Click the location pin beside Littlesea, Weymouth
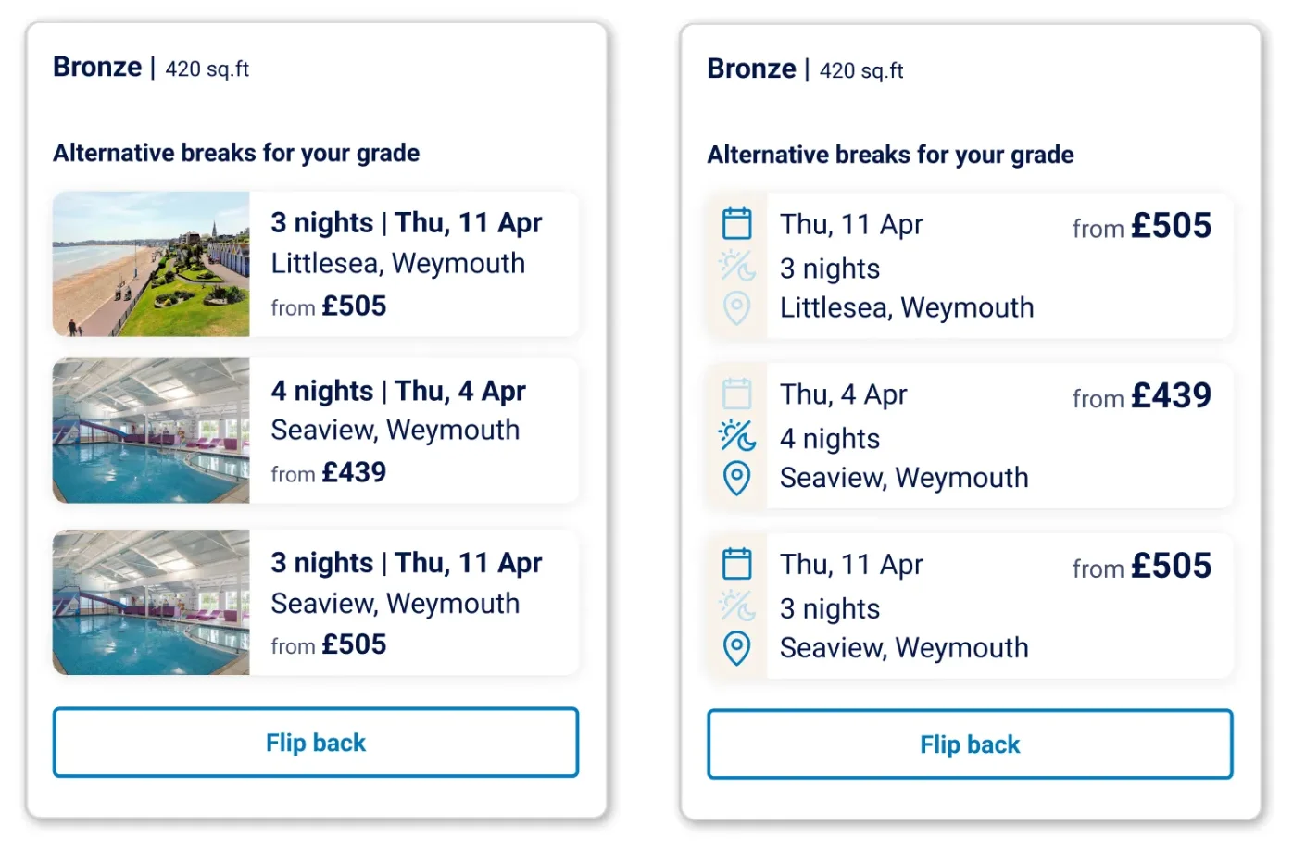Screen dimensions: 1293x850 [x=736, y=307]
